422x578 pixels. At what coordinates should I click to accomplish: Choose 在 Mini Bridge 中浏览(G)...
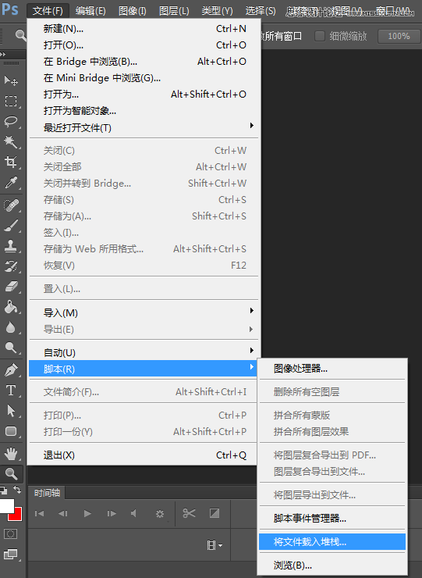144,78
